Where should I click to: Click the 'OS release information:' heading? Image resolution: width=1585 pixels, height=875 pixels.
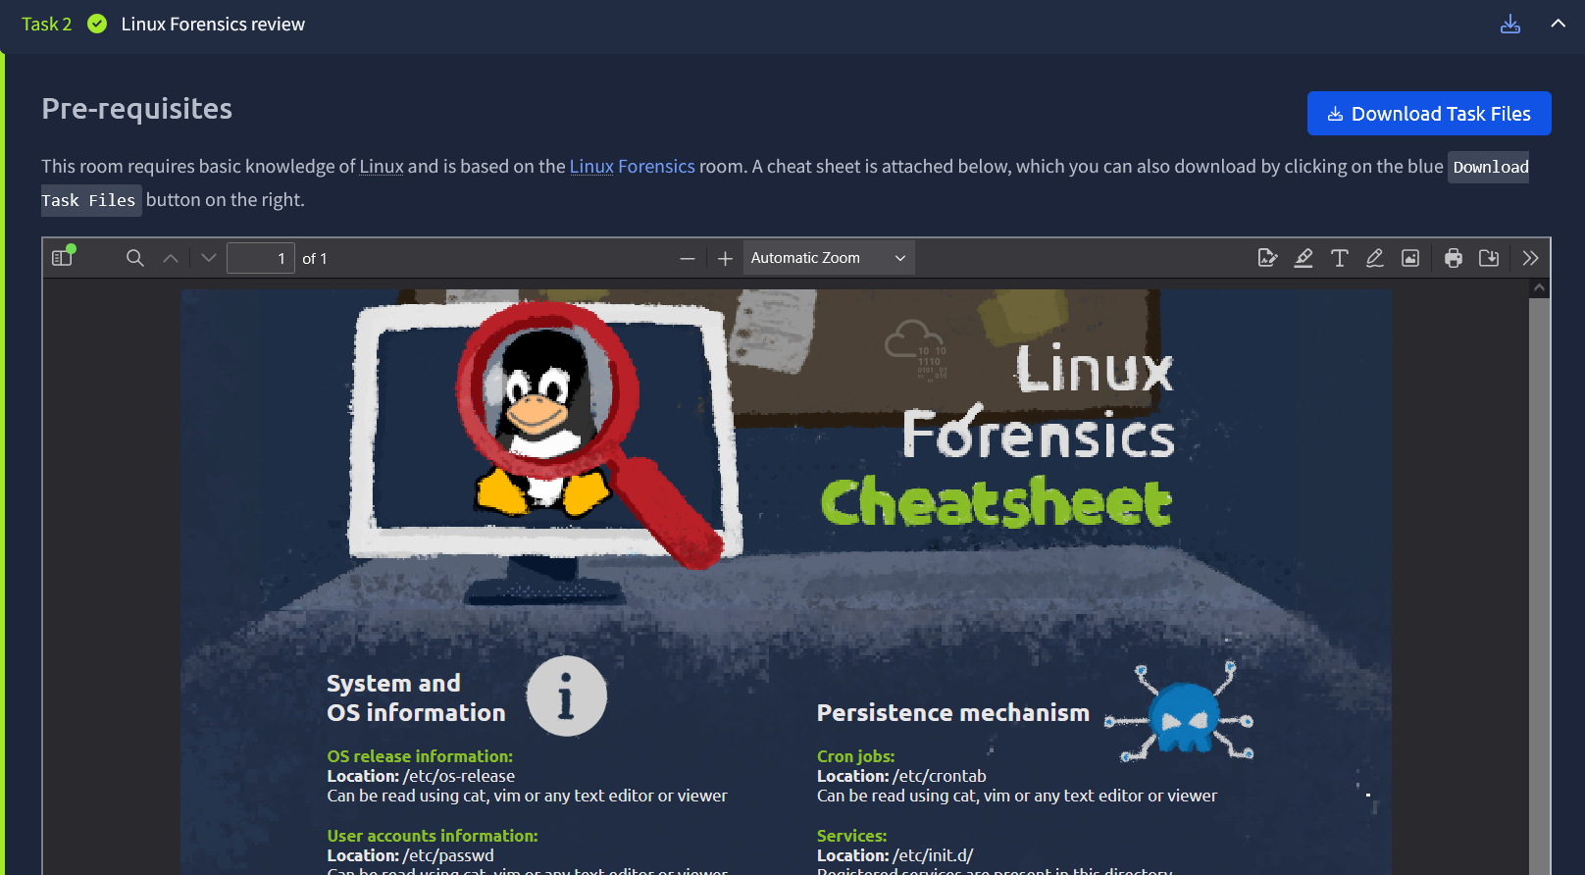click(x=420, y=756)
